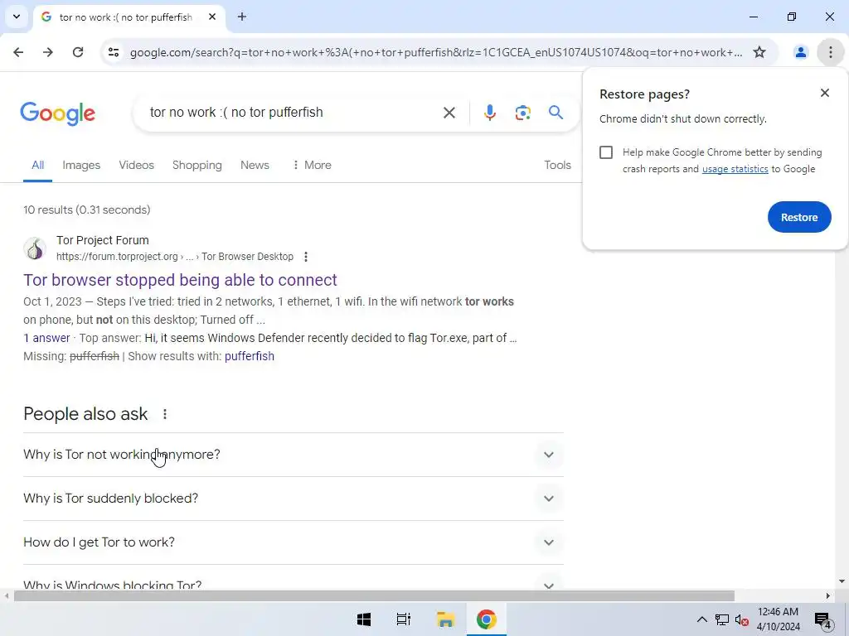Search by image with Google Lens icon
Image resolution: width=849 pixels, height=636 pixels.
[x=522, y=113]
